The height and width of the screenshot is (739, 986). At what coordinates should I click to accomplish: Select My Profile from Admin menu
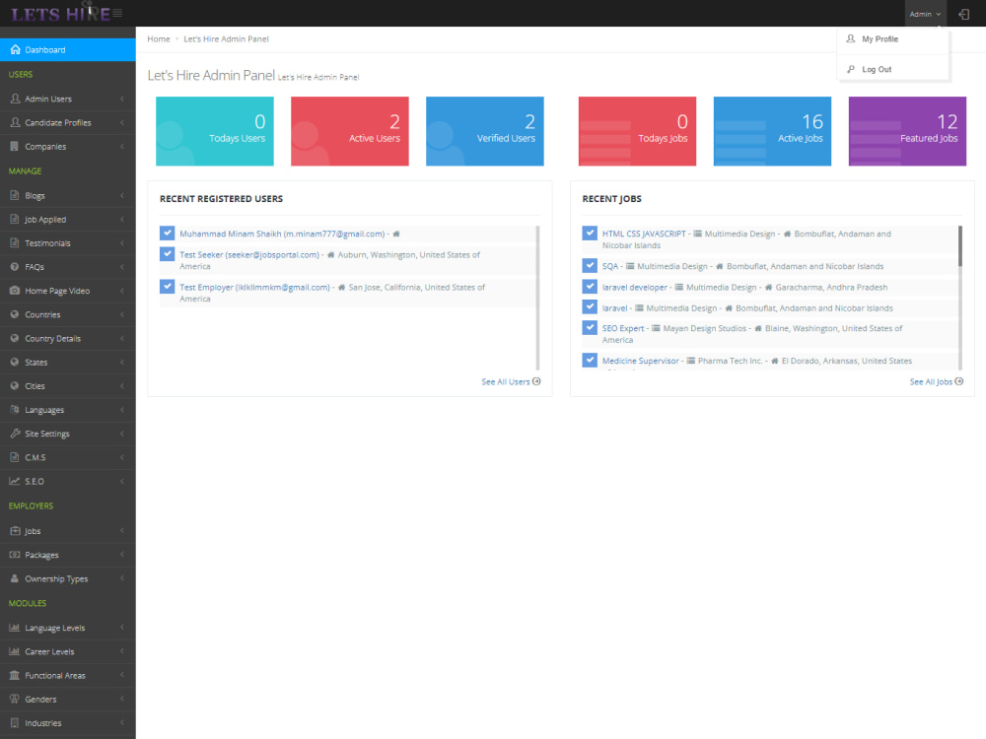[892, 39]
